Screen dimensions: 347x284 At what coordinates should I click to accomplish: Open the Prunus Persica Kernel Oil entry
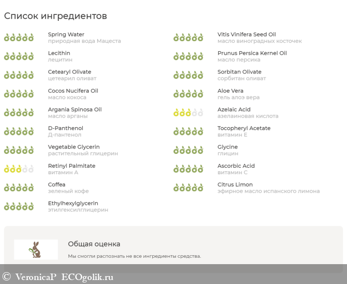click(x=252, y=53)
